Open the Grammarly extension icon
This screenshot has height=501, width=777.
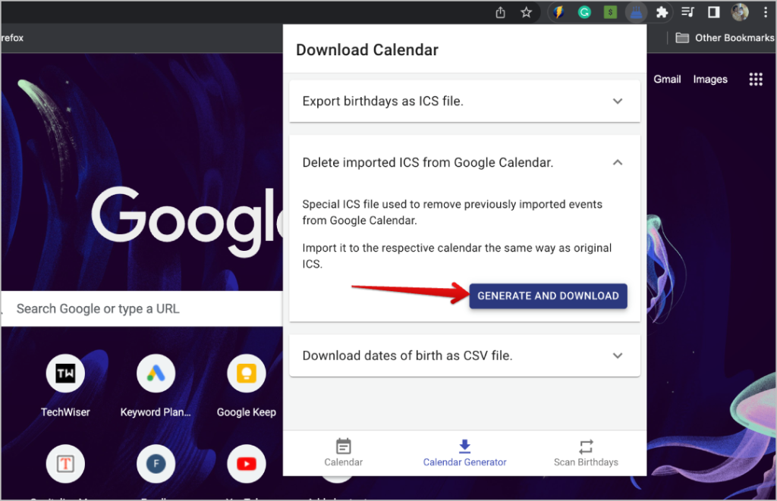pos(585,12)
